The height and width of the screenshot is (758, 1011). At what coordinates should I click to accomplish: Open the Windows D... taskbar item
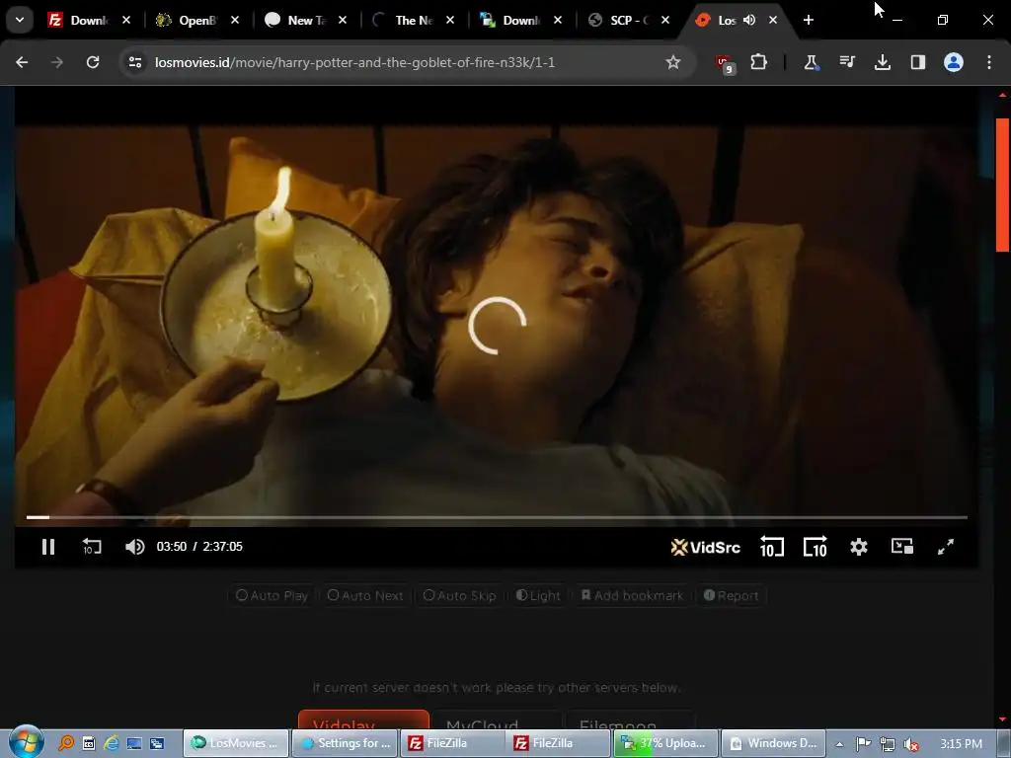(x=773, y=743)
